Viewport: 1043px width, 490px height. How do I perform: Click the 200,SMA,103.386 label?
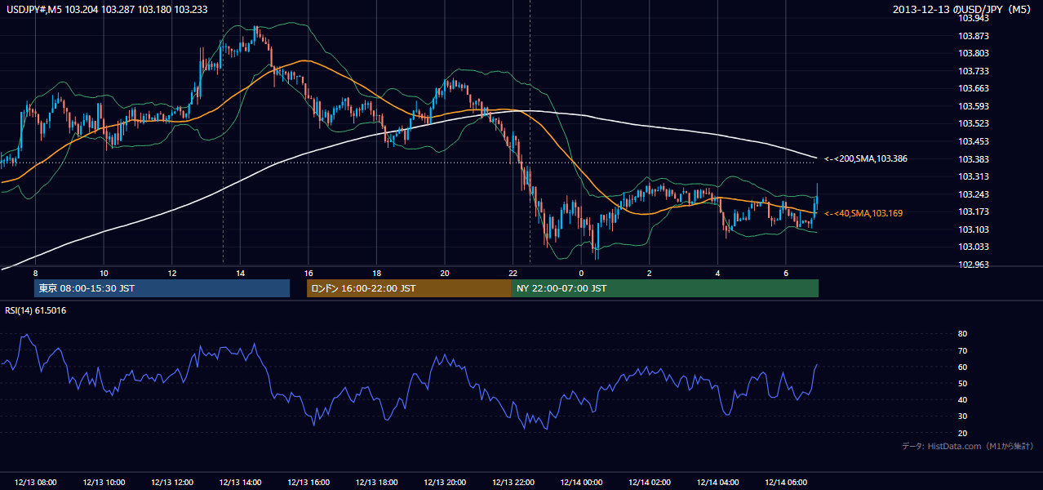(866, 158)
